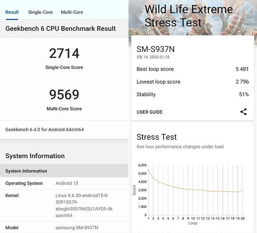Click the Loop x-axis label
The image size is (257, 233).
193,223
